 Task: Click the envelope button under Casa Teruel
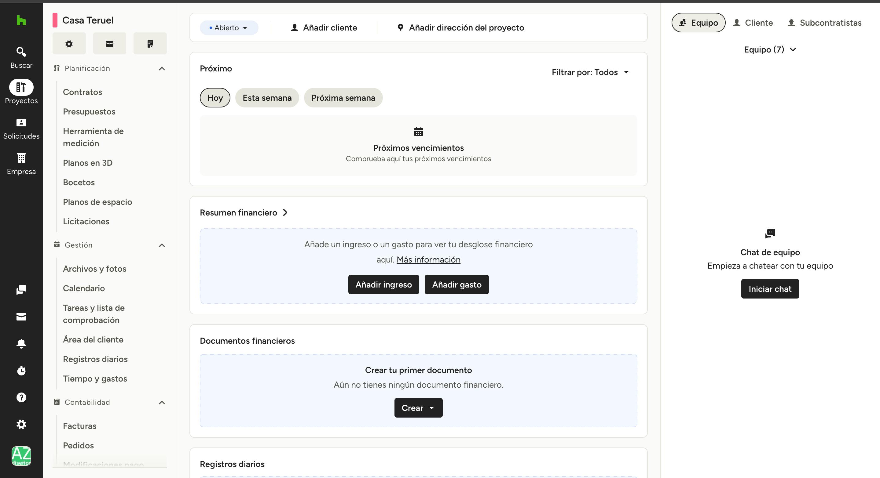[x=109, y=44]
